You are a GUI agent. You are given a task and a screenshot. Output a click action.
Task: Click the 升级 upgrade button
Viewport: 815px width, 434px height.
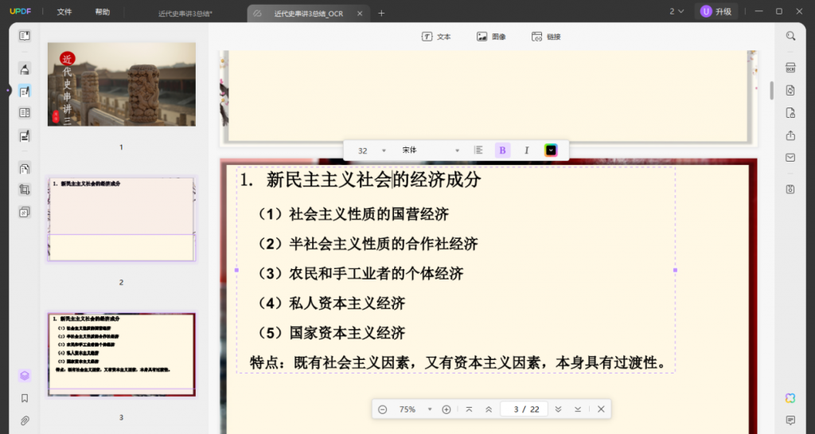716,11
